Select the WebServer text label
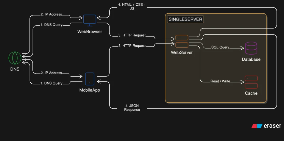The width and height of the screenshot is (284, 141). click(182, 53)
